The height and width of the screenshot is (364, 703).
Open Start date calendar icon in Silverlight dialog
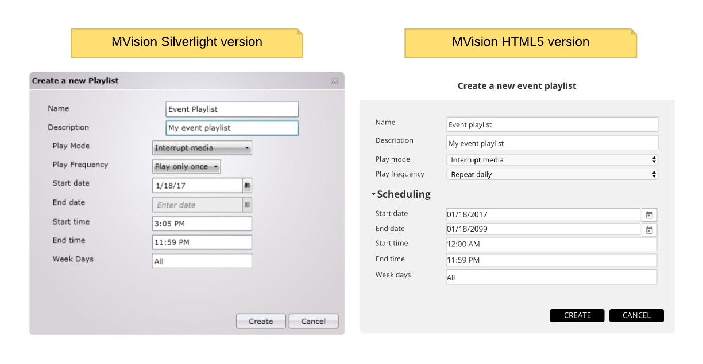tap(247, 186)
